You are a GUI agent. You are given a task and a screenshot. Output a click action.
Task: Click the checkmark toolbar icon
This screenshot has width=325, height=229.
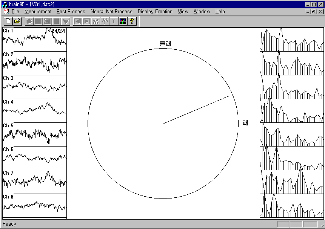click(66, 21)
